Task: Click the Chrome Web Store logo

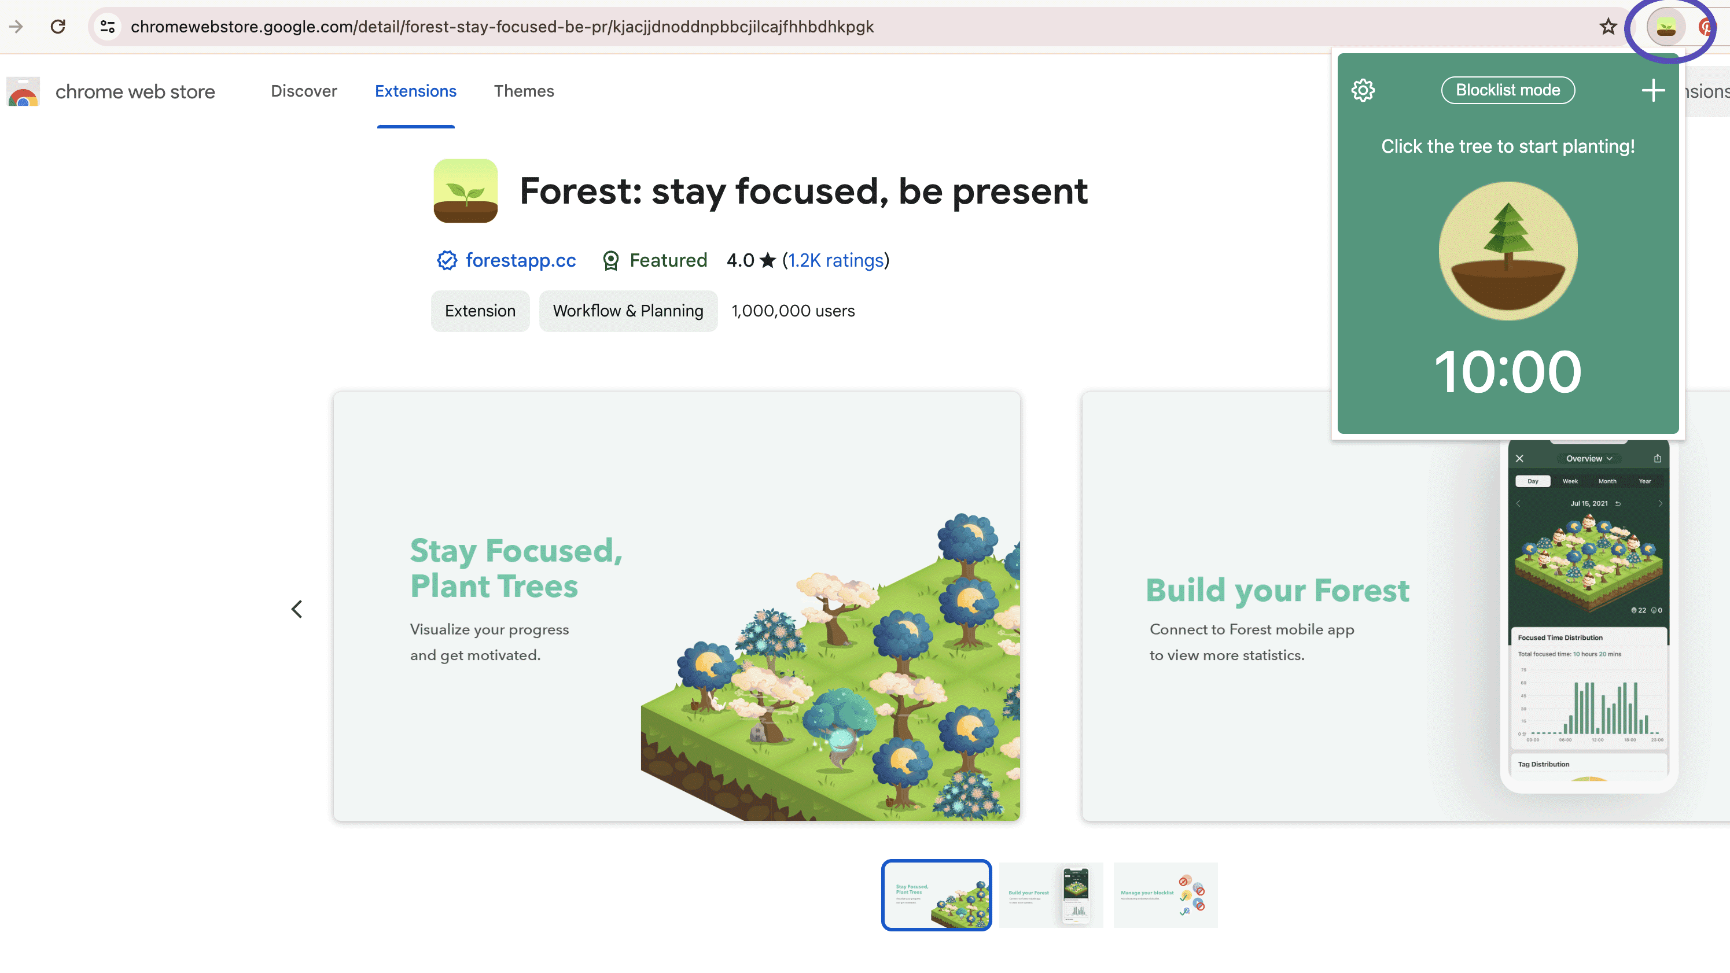Action: coord(24,91)
